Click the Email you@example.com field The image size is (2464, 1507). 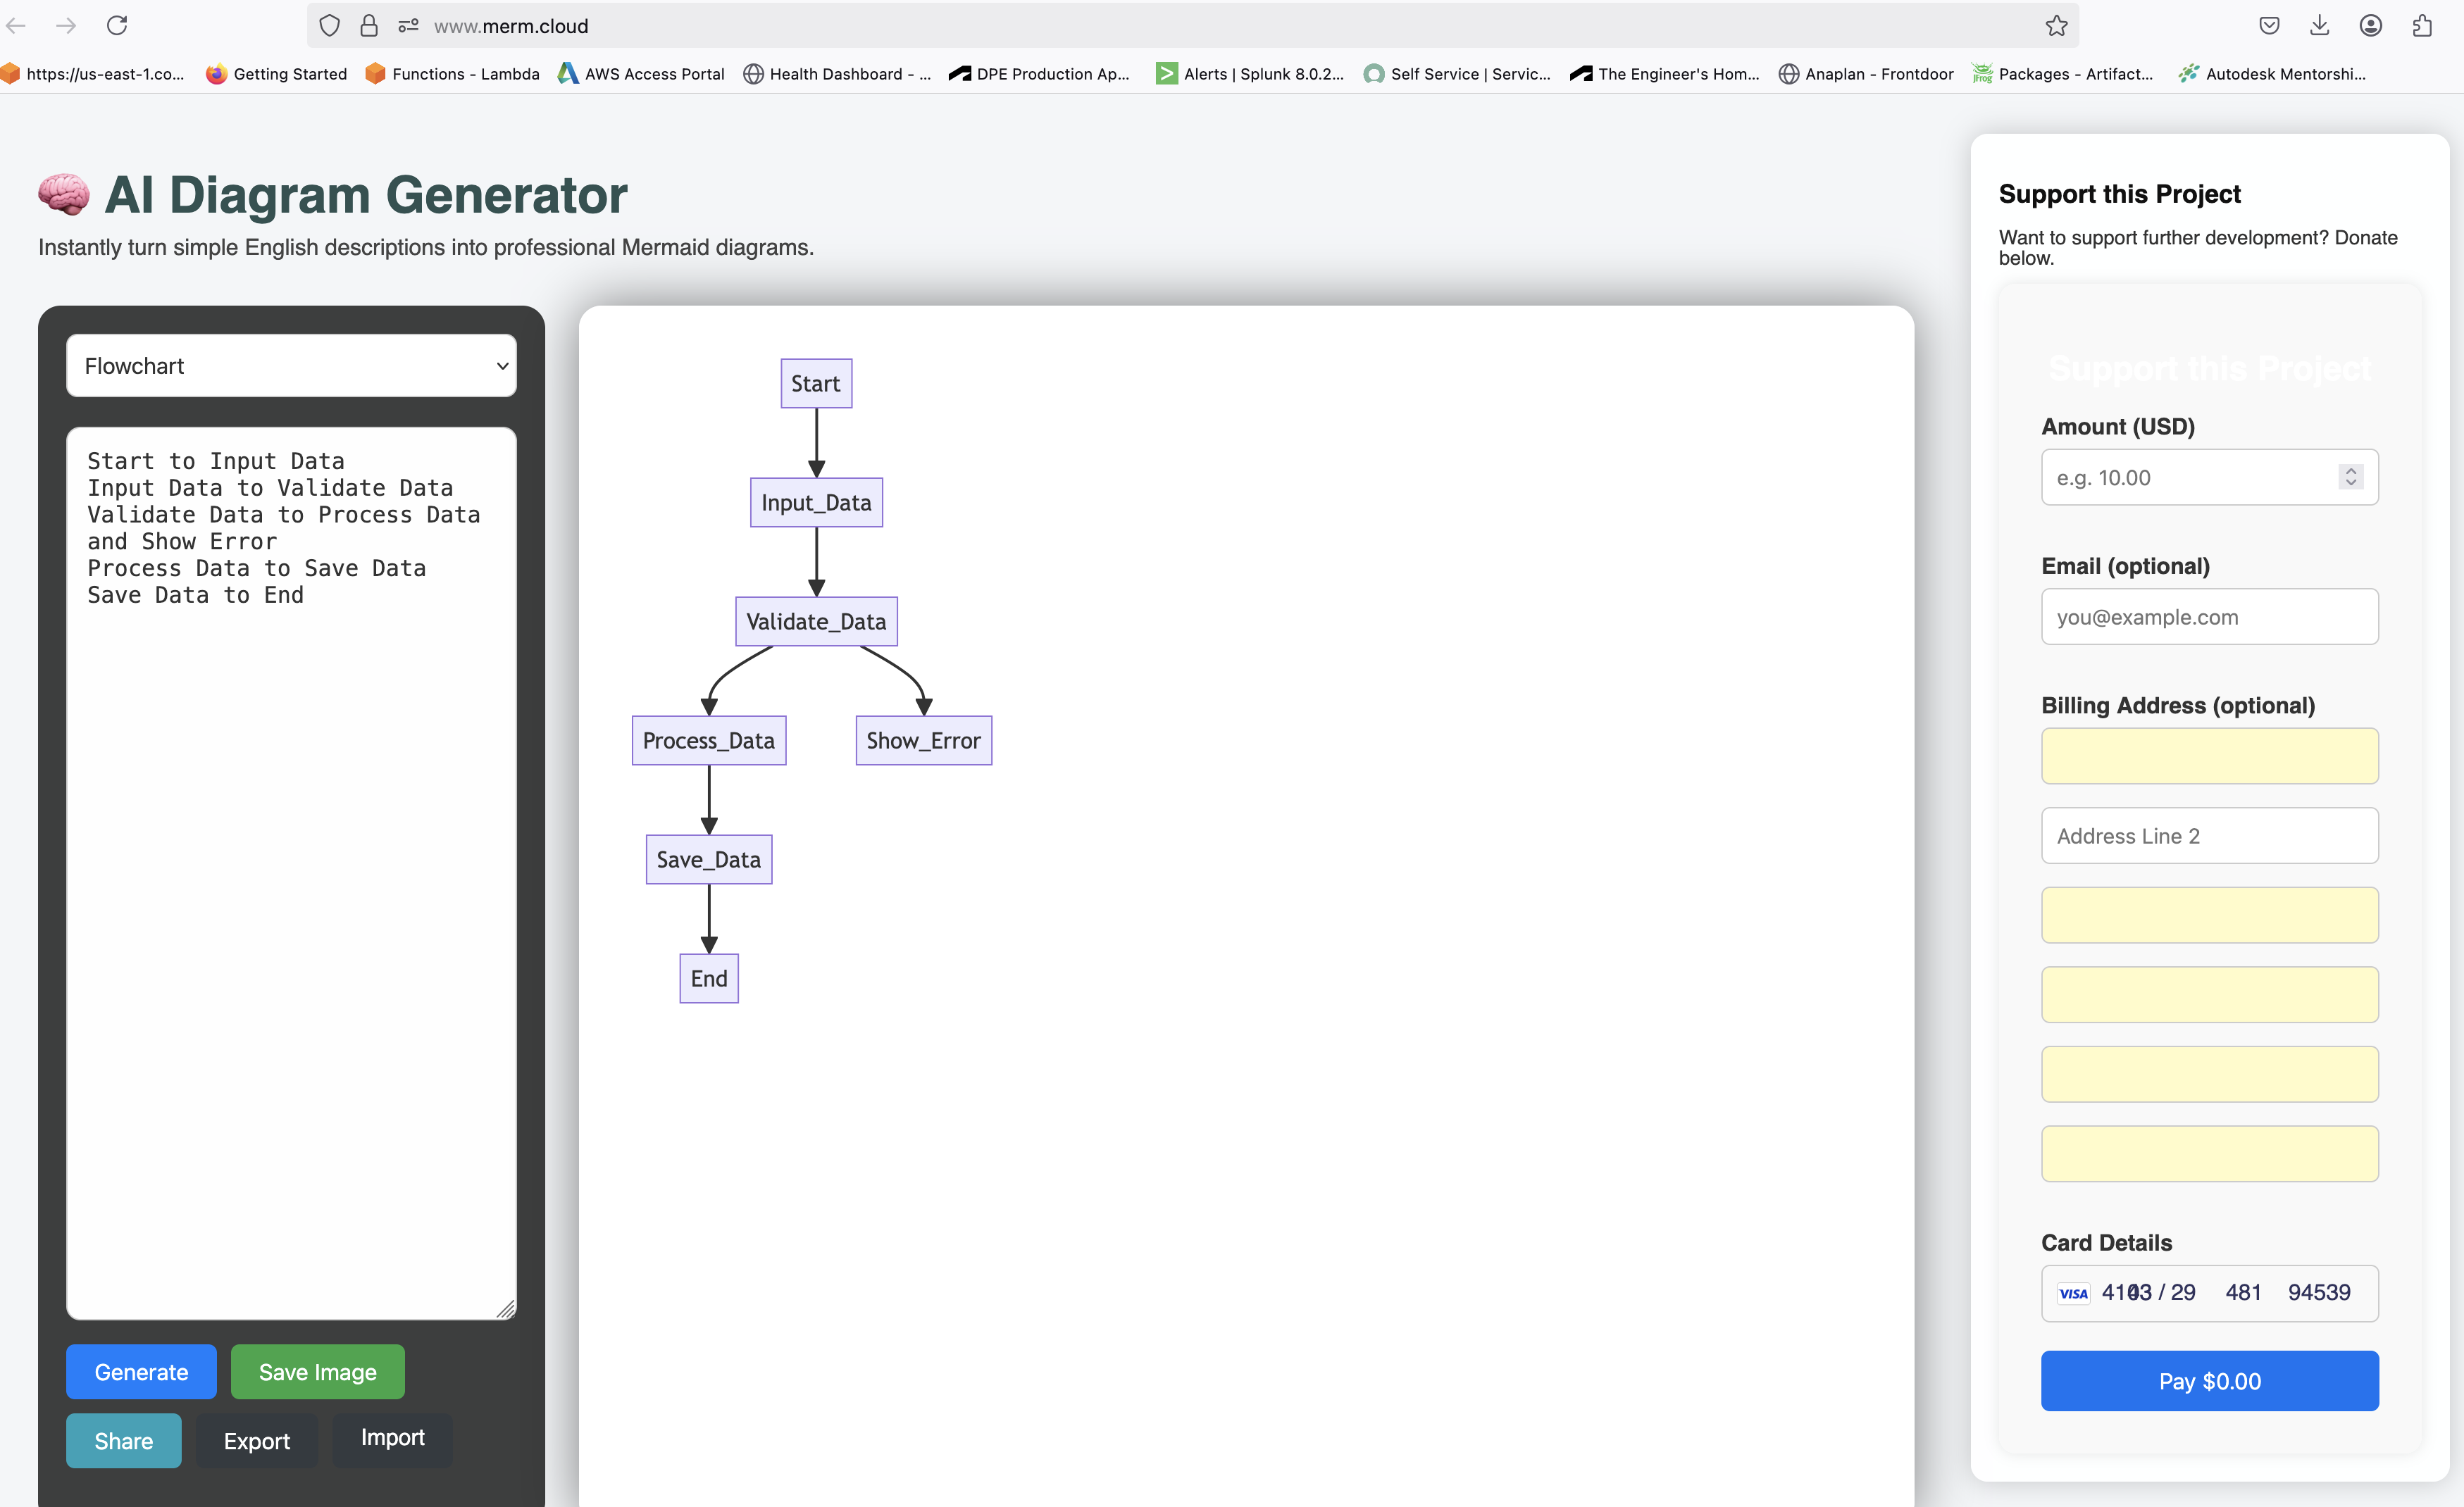click(x=2210, y=617)
